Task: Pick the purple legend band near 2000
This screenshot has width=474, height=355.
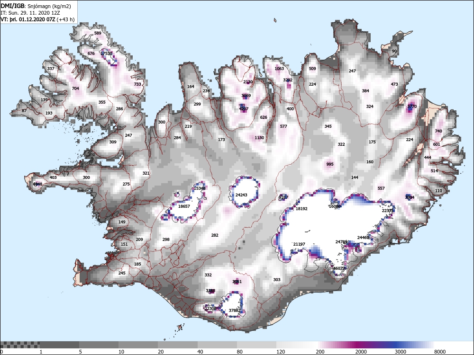Action: click(x=360, y=345)
